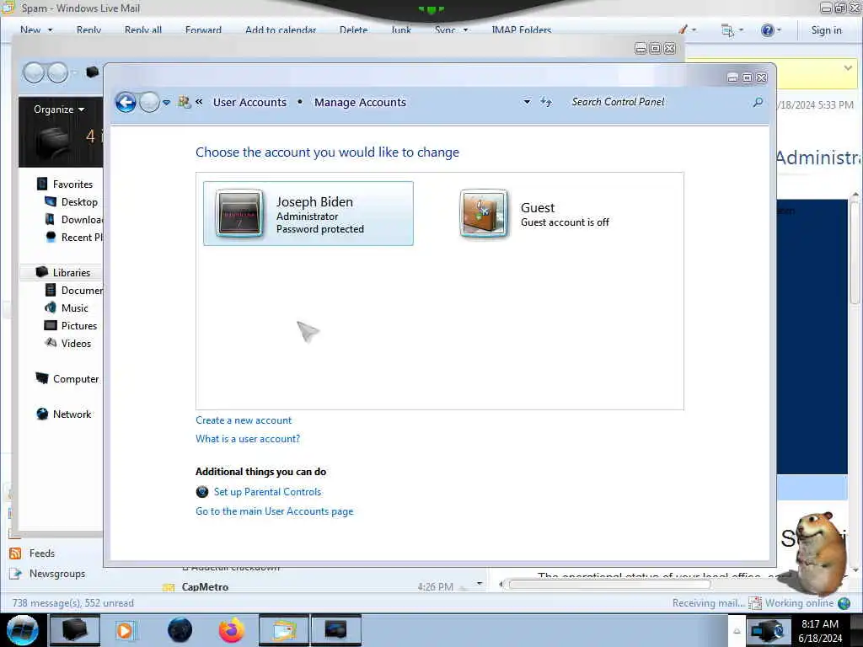
Task: Open the Organize menu in Explorer window
Action: click(59, 110)
